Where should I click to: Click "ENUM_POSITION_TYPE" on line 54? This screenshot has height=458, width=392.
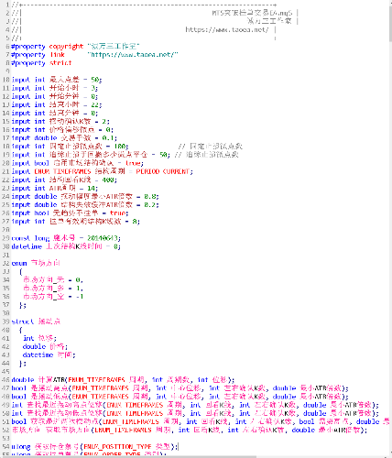117,446
